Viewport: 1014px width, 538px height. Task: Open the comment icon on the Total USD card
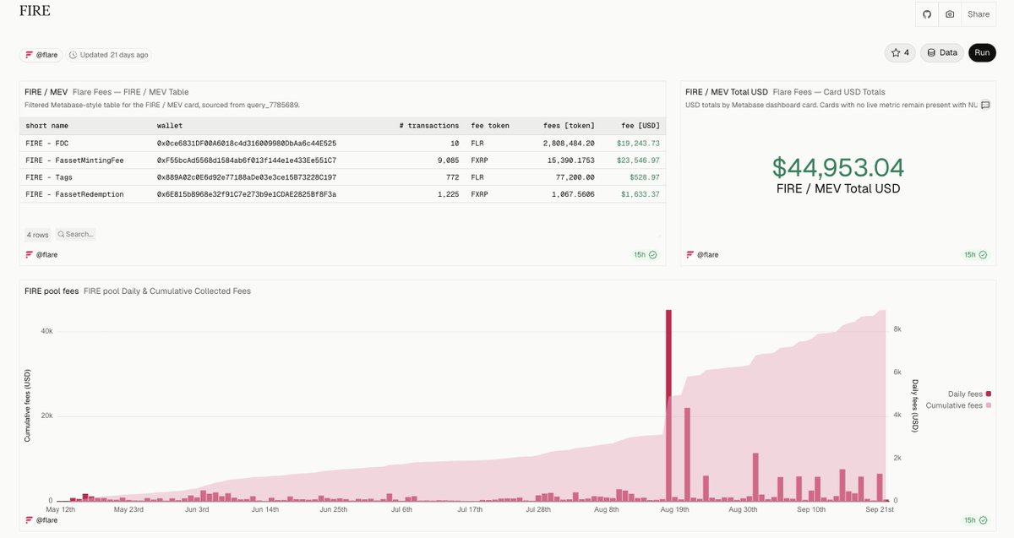985,105
